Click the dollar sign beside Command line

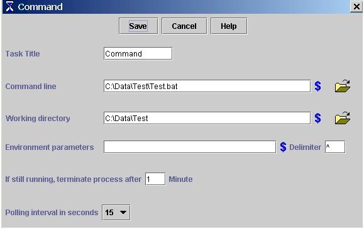[x=318, y=86]
